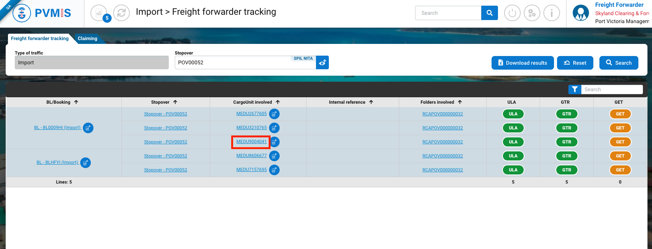The image size is (652, 249).
Task: Click action icon next to MEDU2677605
Action: click(x=274, y=114)
